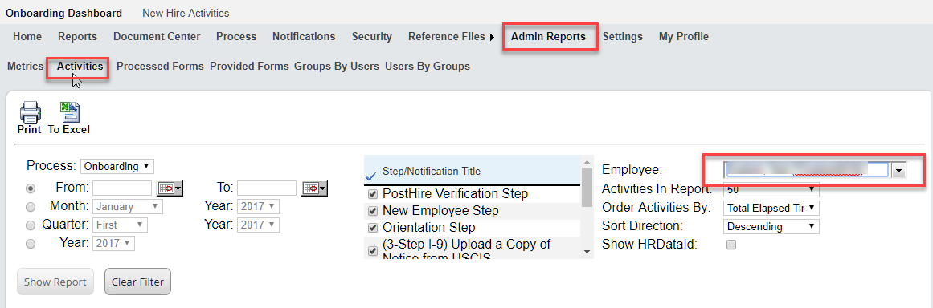Open the Month dropdown showing January
Viewport: 933px width, 308px height.
[x=127, y=207]
